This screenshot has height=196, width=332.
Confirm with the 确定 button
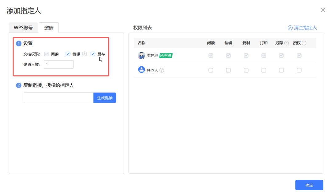pos(309,185)
